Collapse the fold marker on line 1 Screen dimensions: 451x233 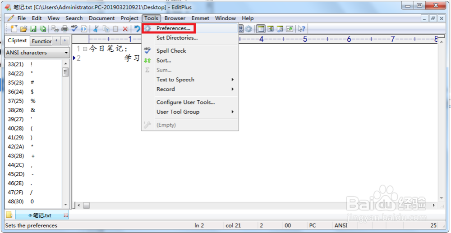(85, 49)
